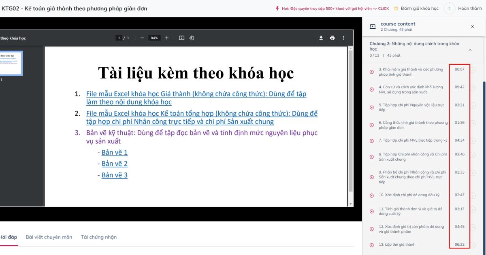Click the 04:45 duration of lesson 12

[x=459, y=227]
